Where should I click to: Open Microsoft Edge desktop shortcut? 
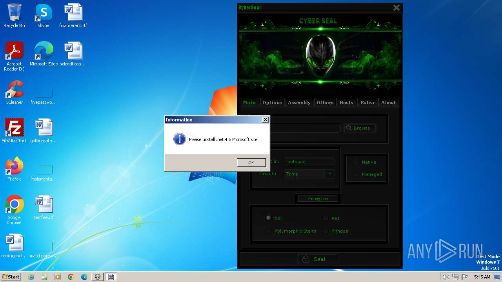44,54
